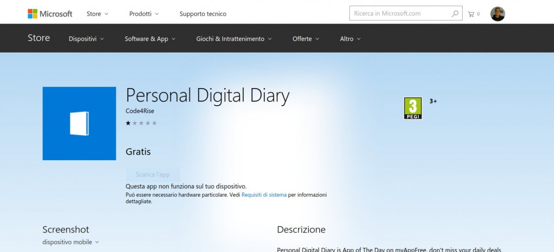The image size is (554, 252).
Task: Click the Microsoft logo
Action: 50,14
